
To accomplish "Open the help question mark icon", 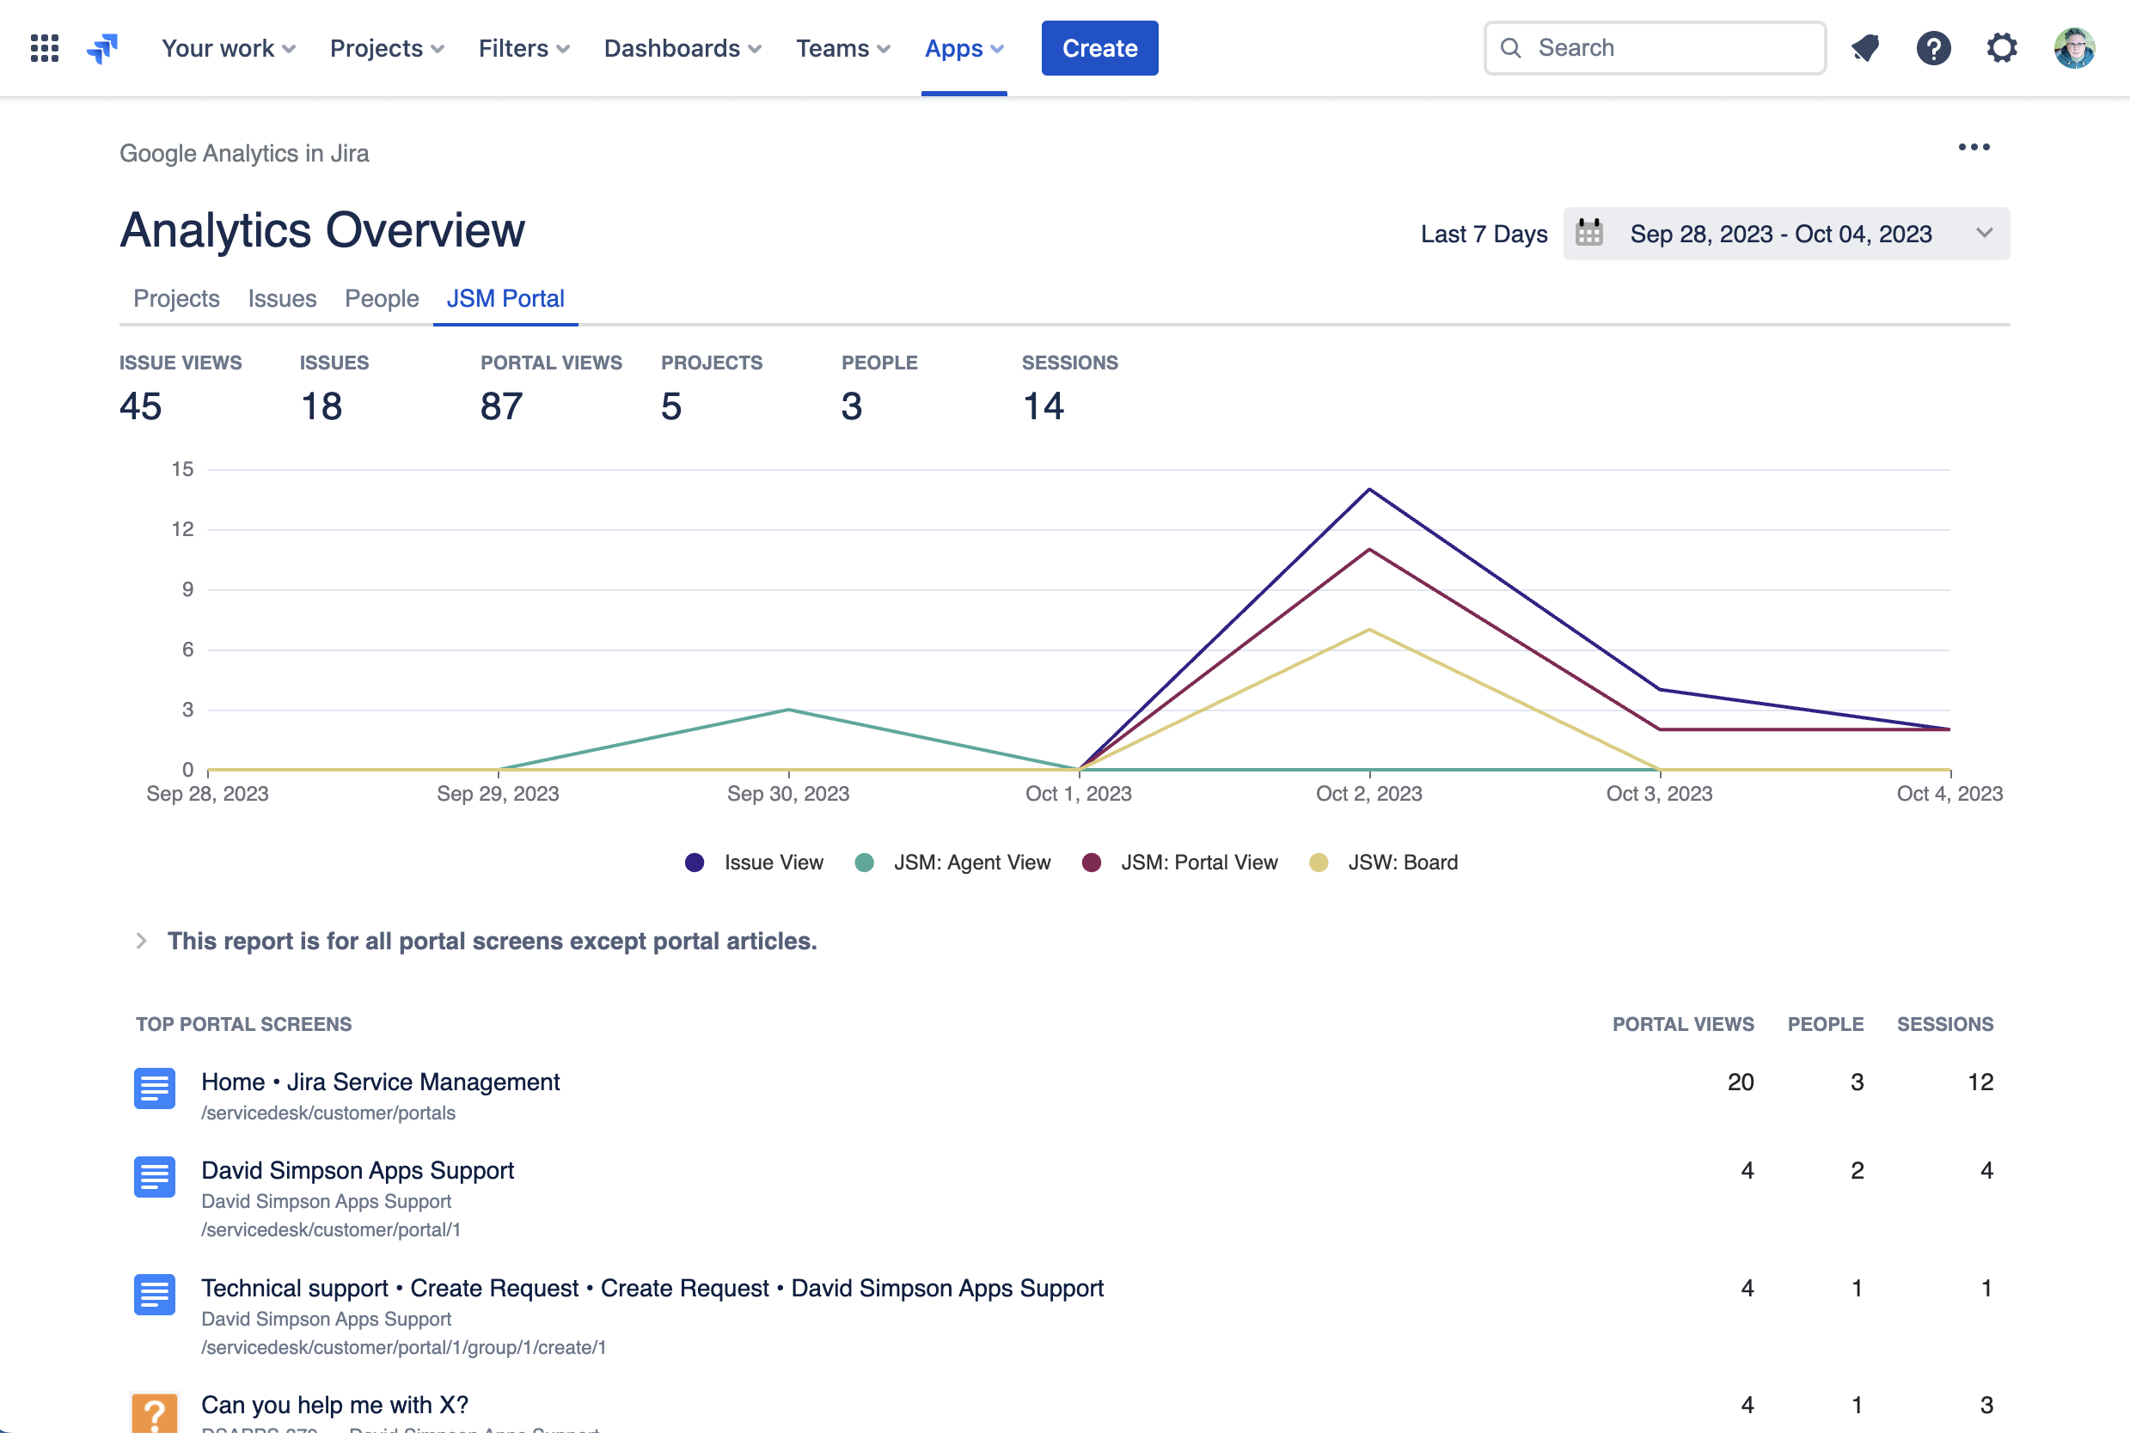I will pyautogui.click(x=1933, y=48).
